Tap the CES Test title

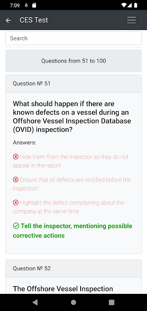point(34,20)
